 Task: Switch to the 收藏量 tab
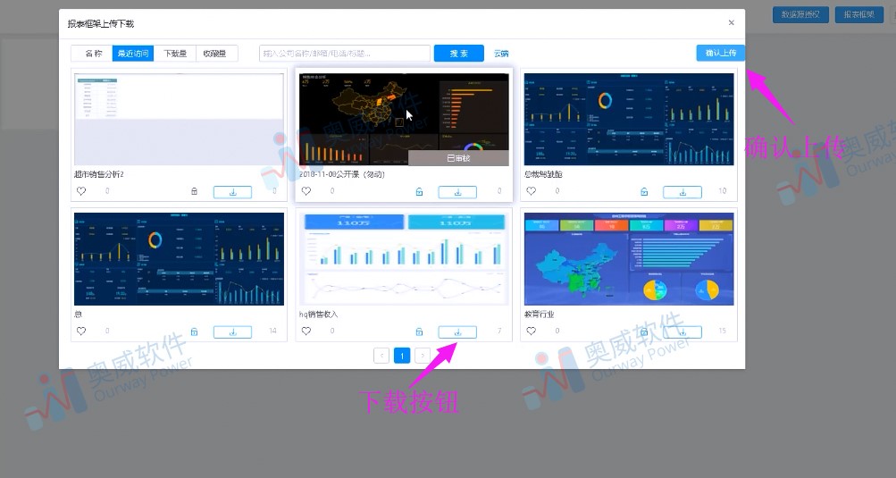[x=216, y=54]
